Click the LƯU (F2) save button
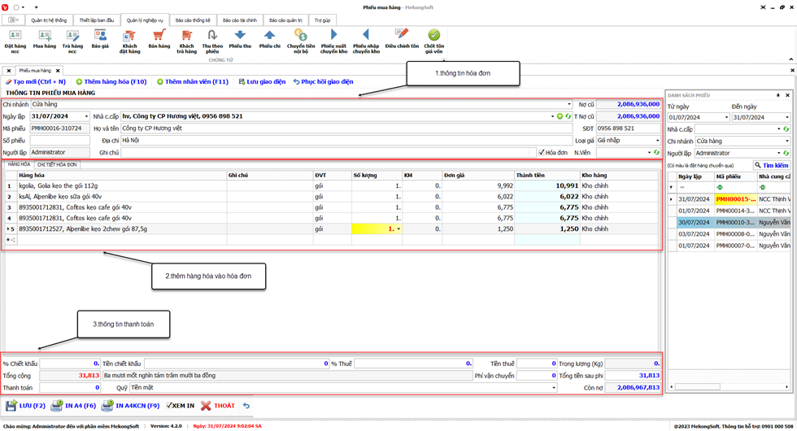This screenshot has height=431, width=797. (26, 405)
